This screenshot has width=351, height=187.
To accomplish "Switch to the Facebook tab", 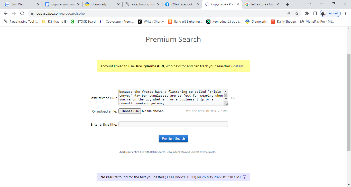I will [182, 4].
